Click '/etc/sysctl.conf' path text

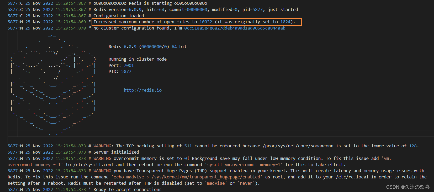click(93, 165)
